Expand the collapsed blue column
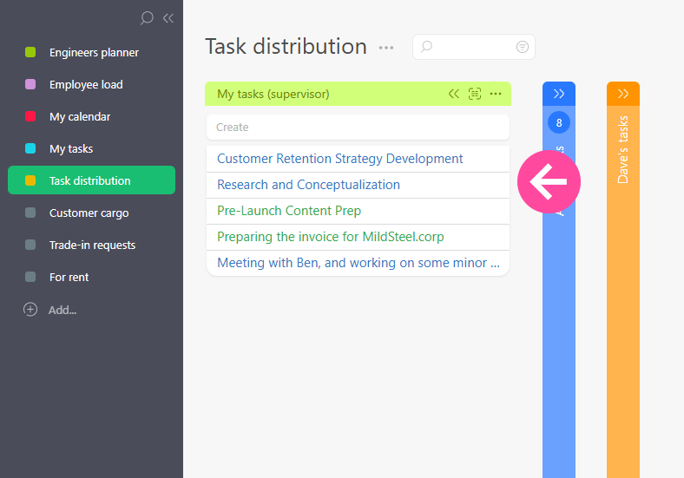Viewport: 684px width, 478px height. click(x=559, y=94)
